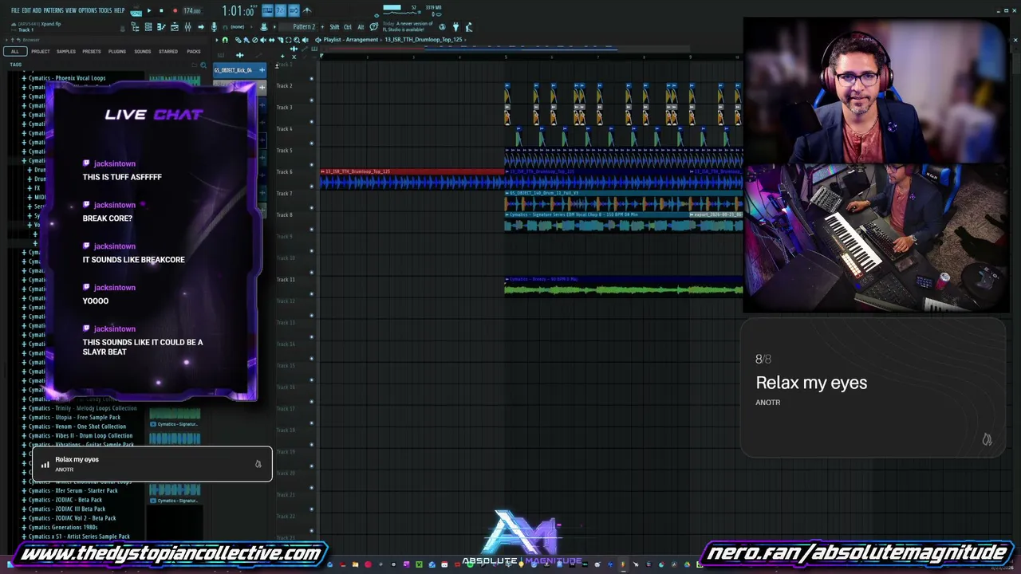Open the FILE menu
1021x574 pixels.
pos(15,10)
